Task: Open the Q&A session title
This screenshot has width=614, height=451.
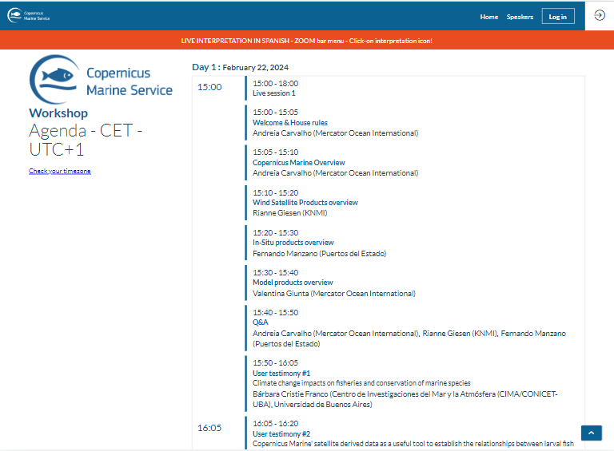Action: [260, 322]
